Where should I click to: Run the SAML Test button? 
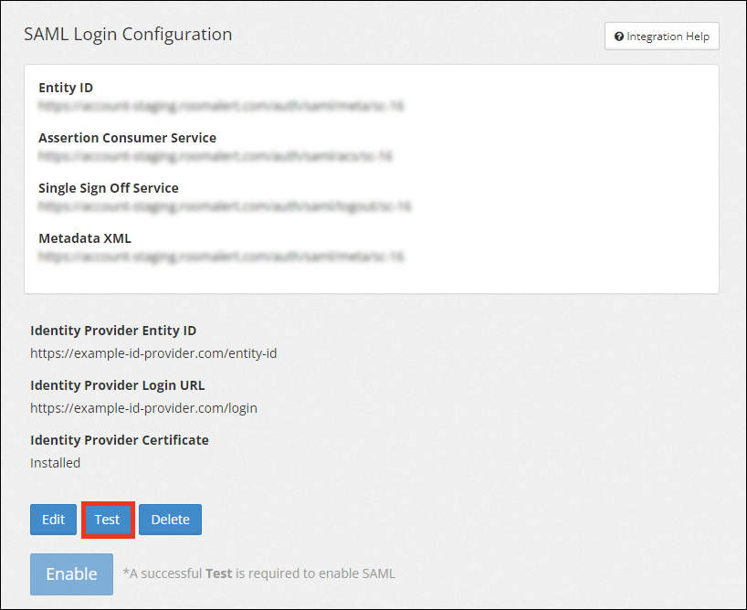(x=108, y=520)
